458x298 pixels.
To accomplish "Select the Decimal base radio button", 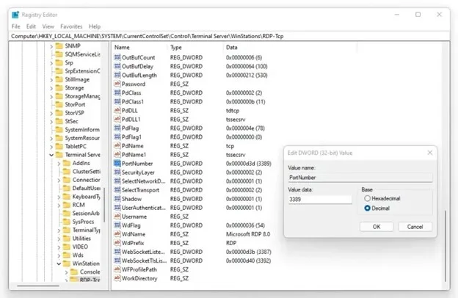I will pos(368,208).
